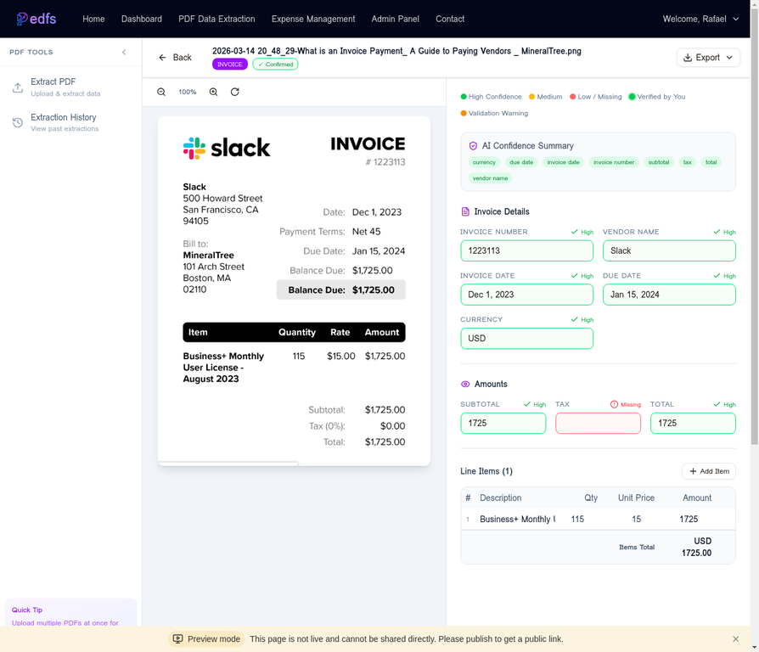Zoom out the invoice preview
This screenshot has height=652, width=759.
[x=161, y=92]
